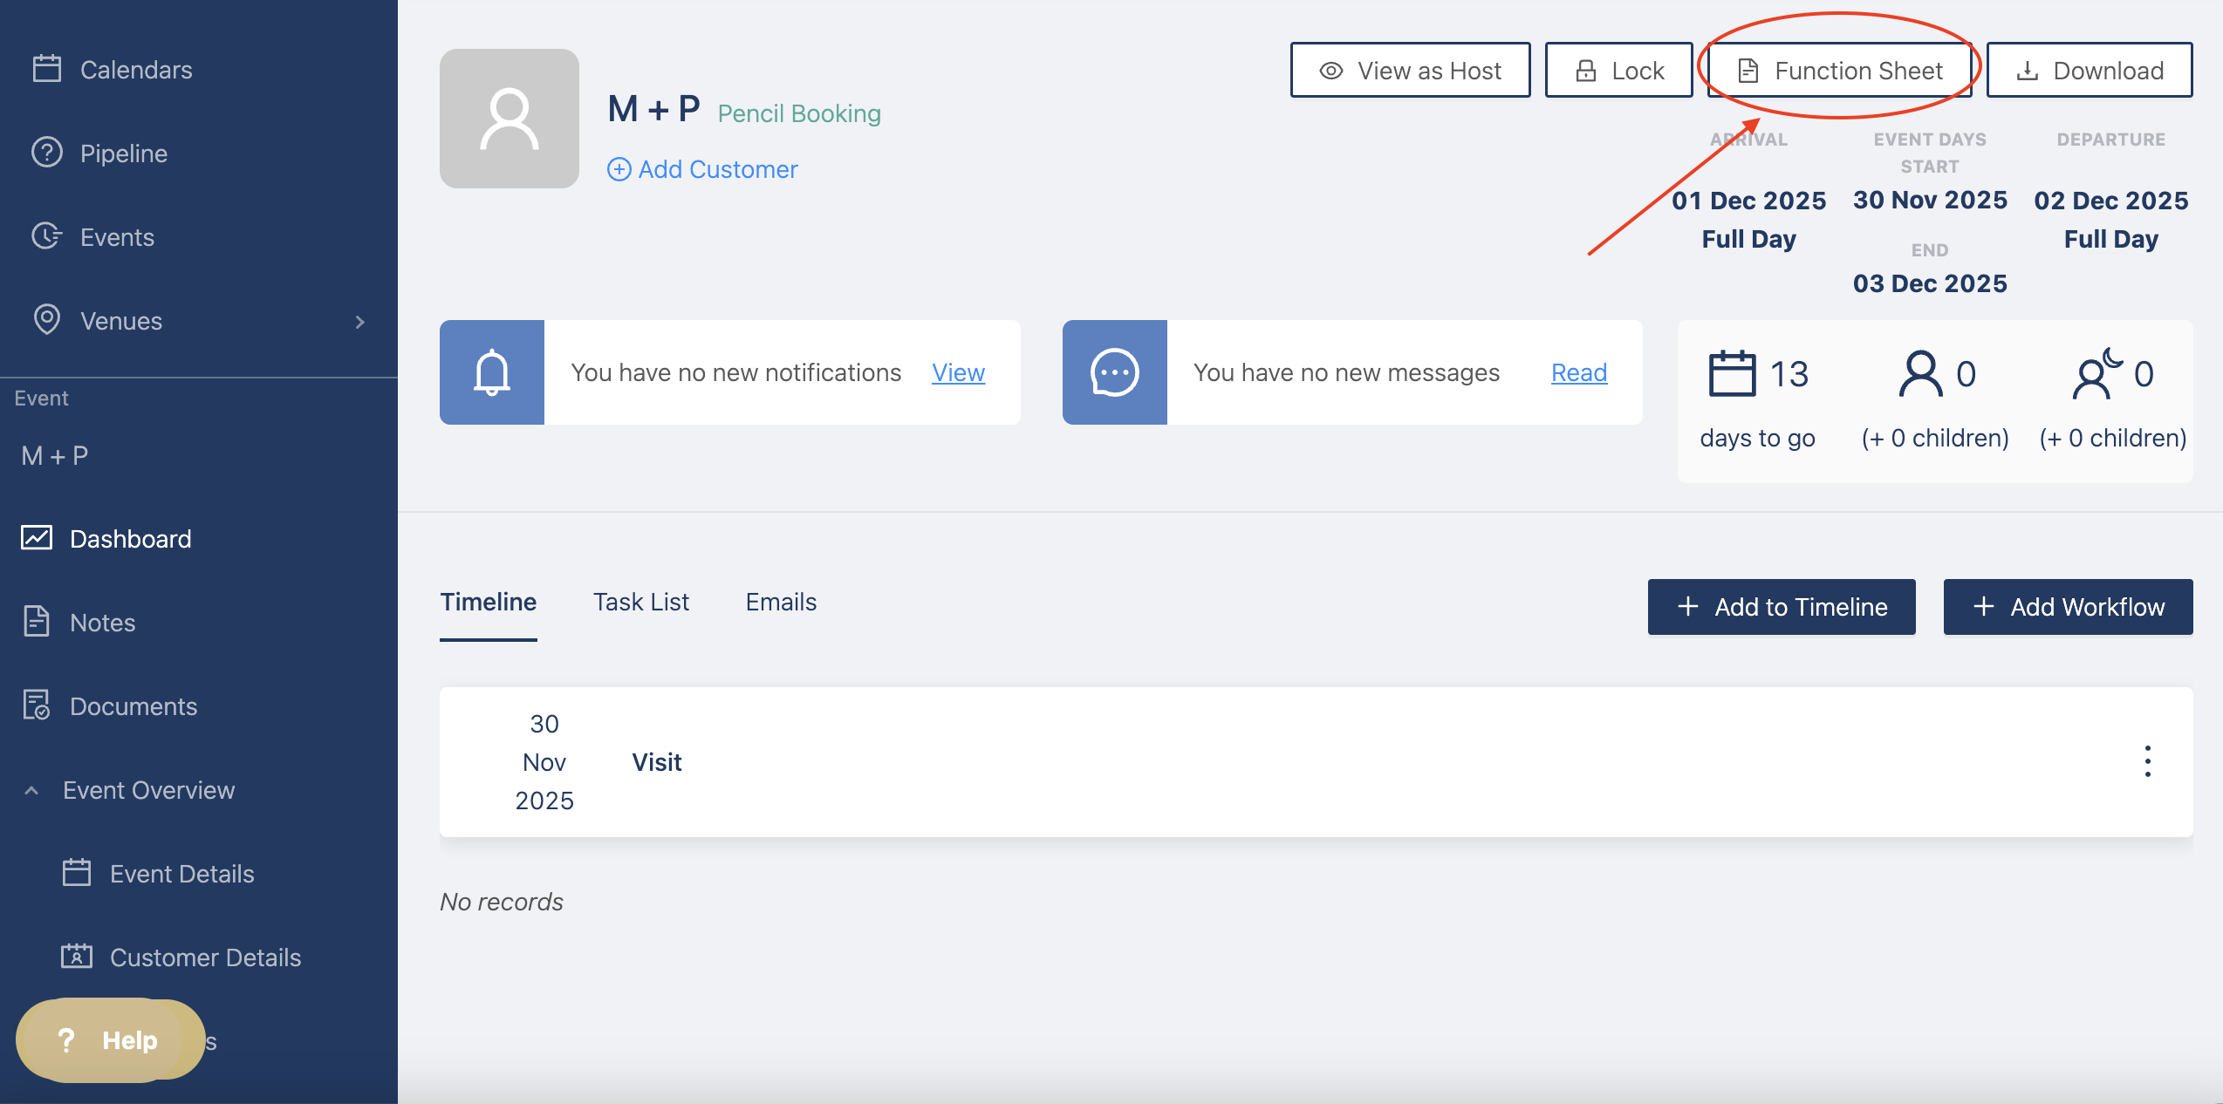Image resolution: width=2223 pixels, height=1104 pixels.
Task: Open the Function Sheet
Action: pos(1839,71)
